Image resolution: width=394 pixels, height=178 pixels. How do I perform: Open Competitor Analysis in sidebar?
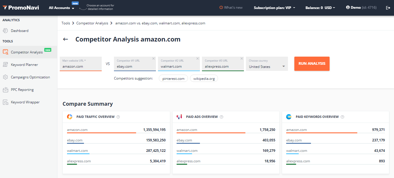(x=27, y=52)
